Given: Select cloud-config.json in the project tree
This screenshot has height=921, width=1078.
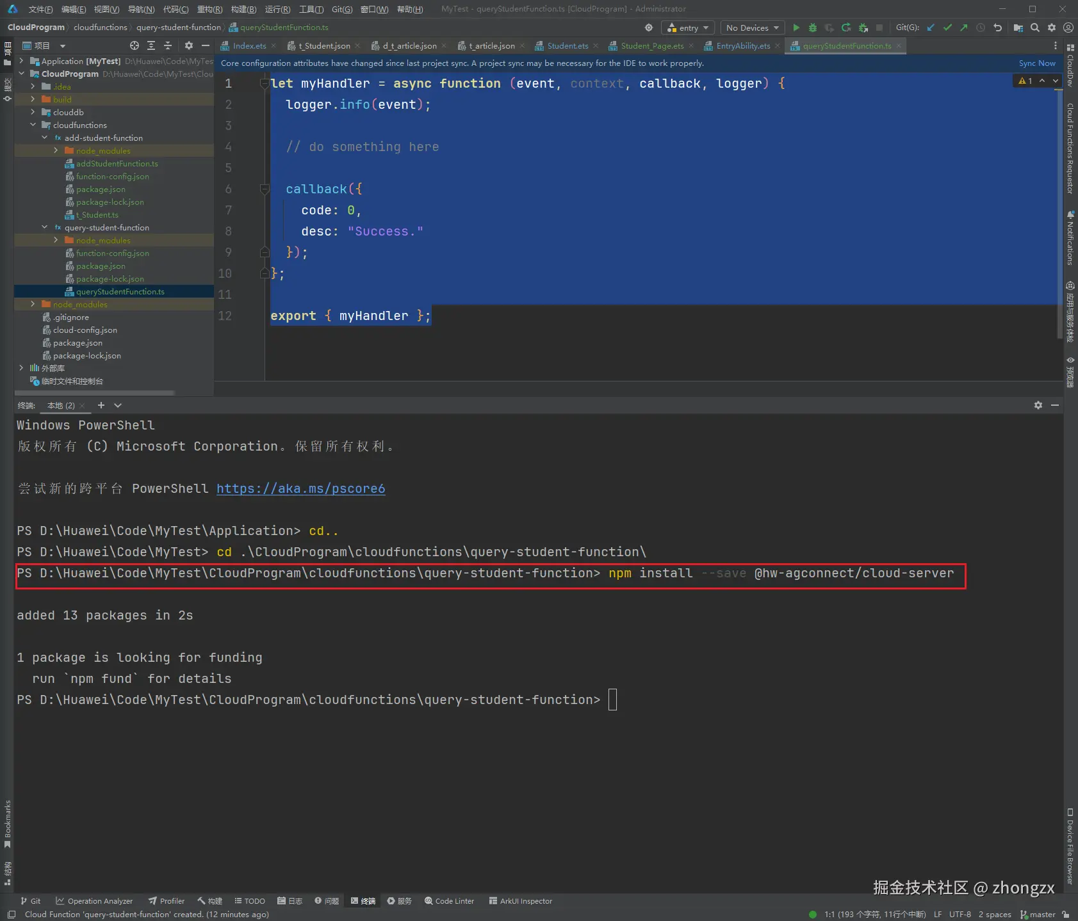Looking at the screenshot, I should (85, 330).
